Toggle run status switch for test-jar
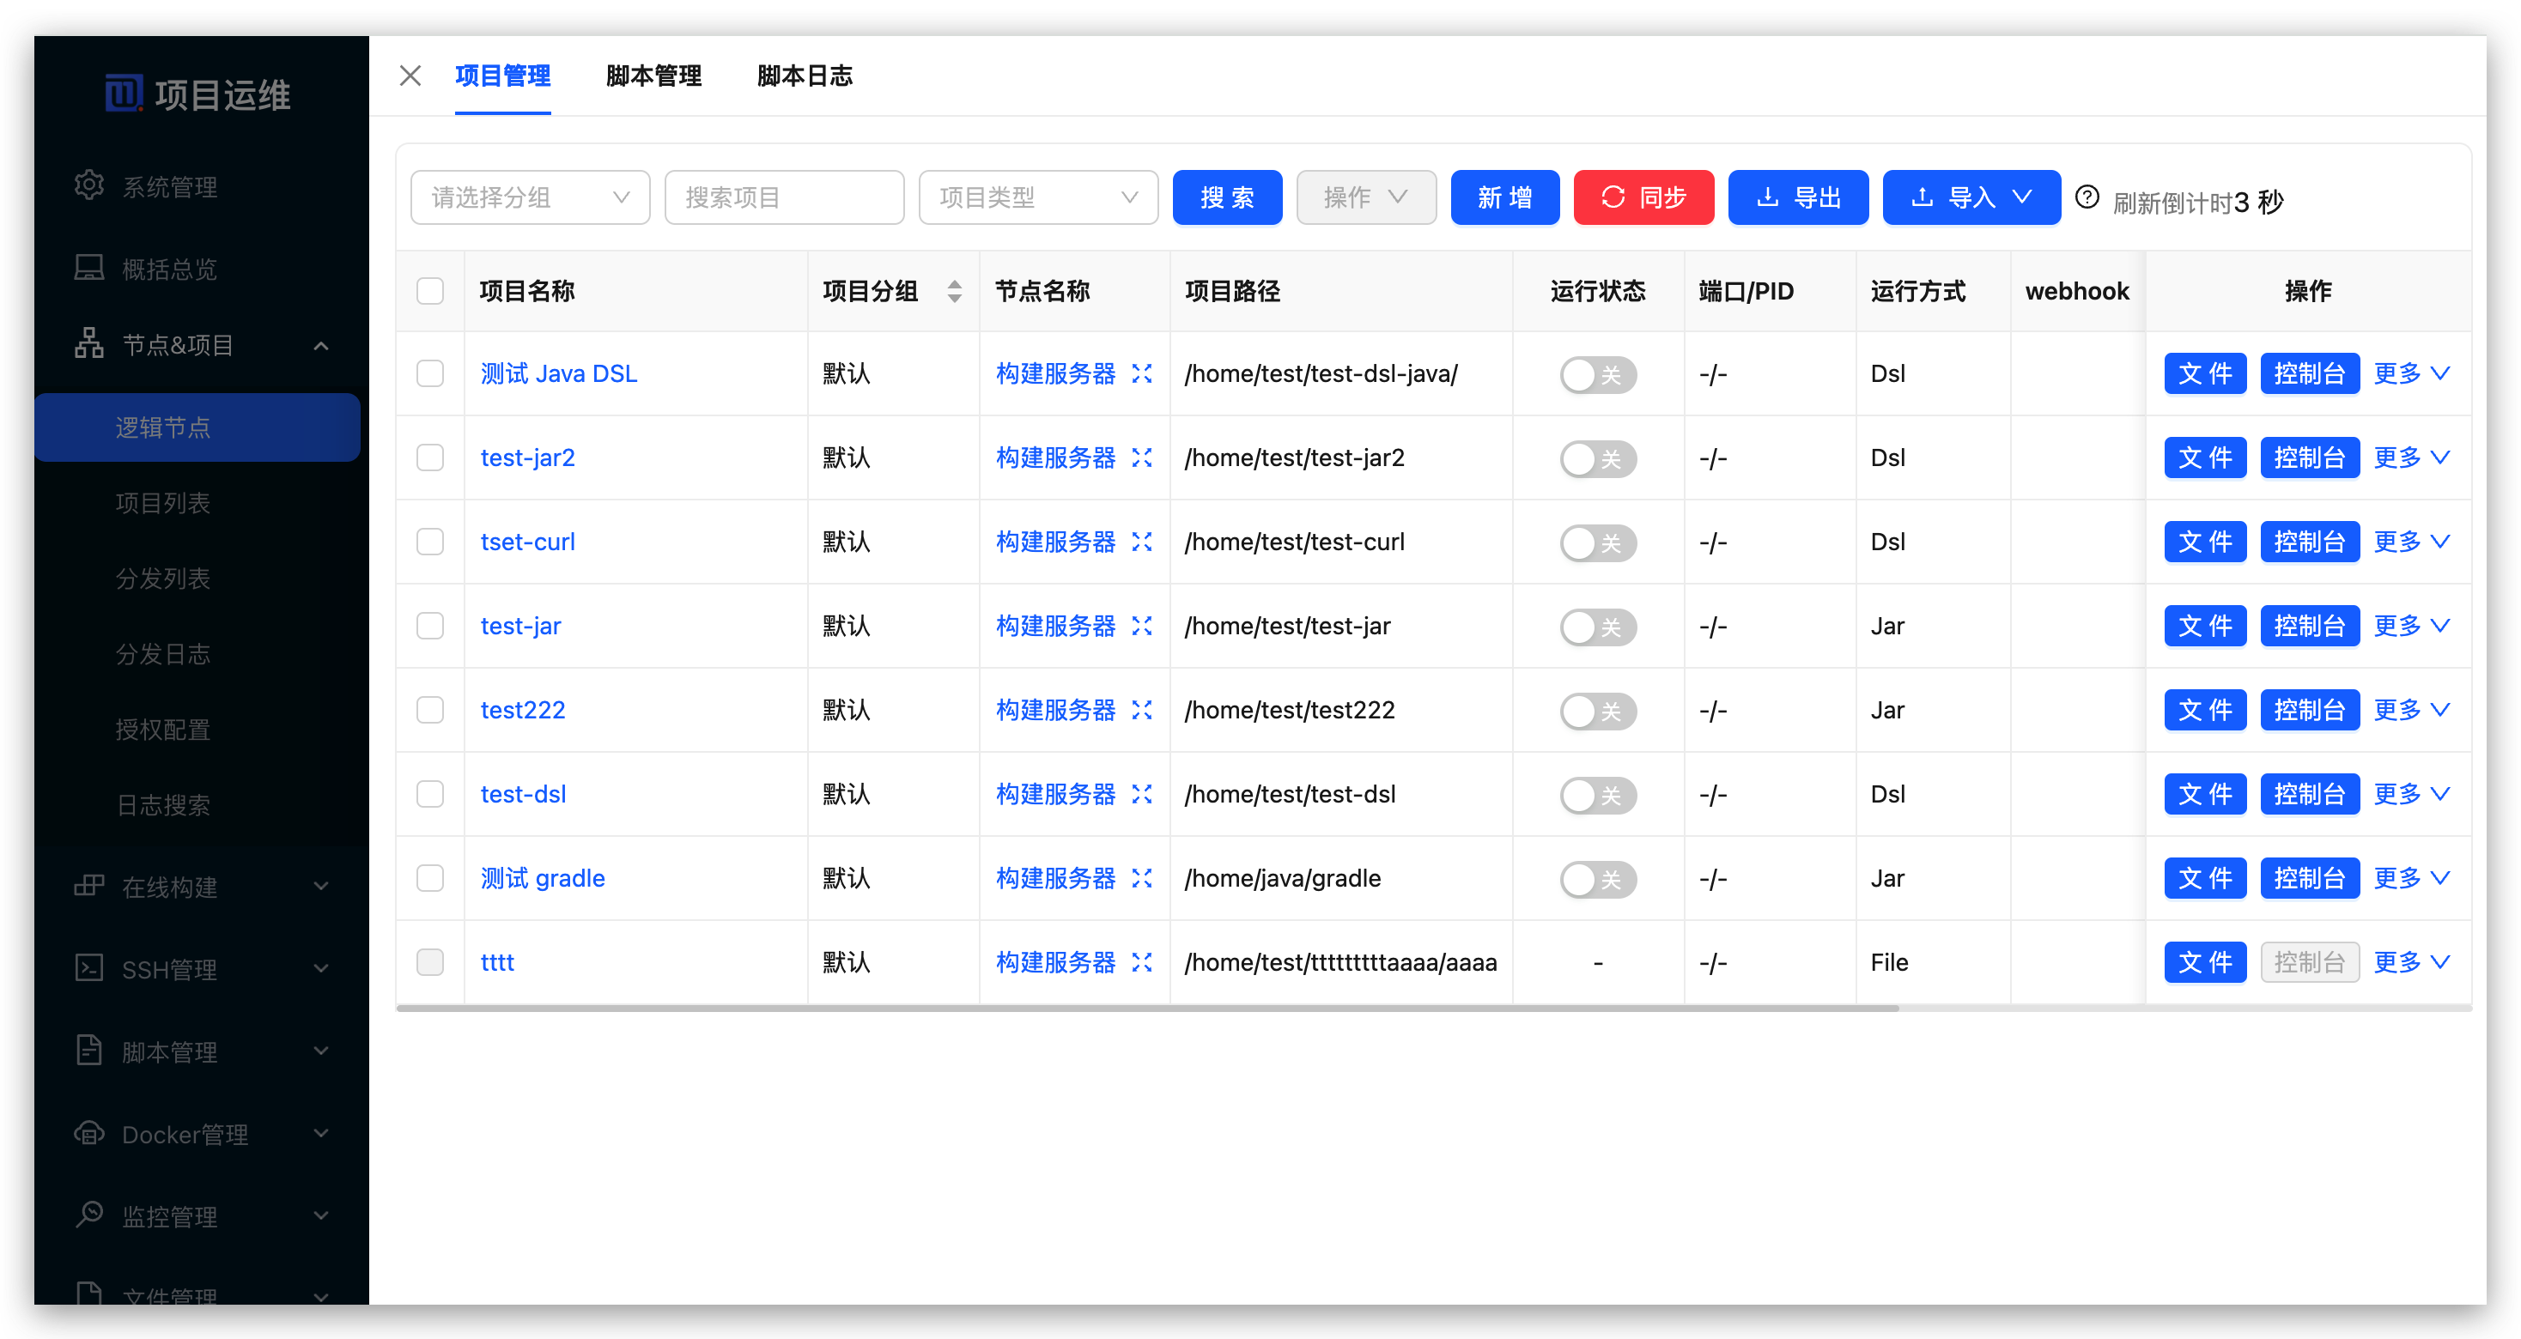This screenshot has width=2521, height=1339. tap(1597, 627)
